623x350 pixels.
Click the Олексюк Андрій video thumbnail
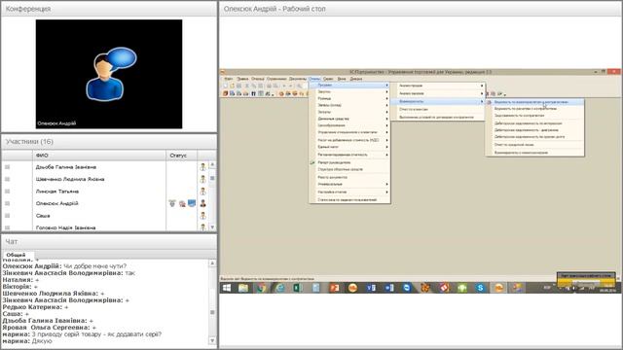coord(109,74)
